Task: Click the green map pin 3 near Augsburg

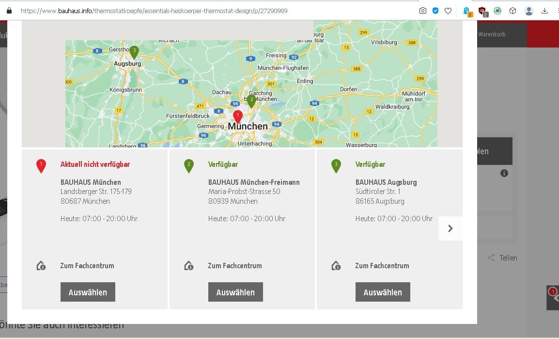Action: [x=134, y=52]
